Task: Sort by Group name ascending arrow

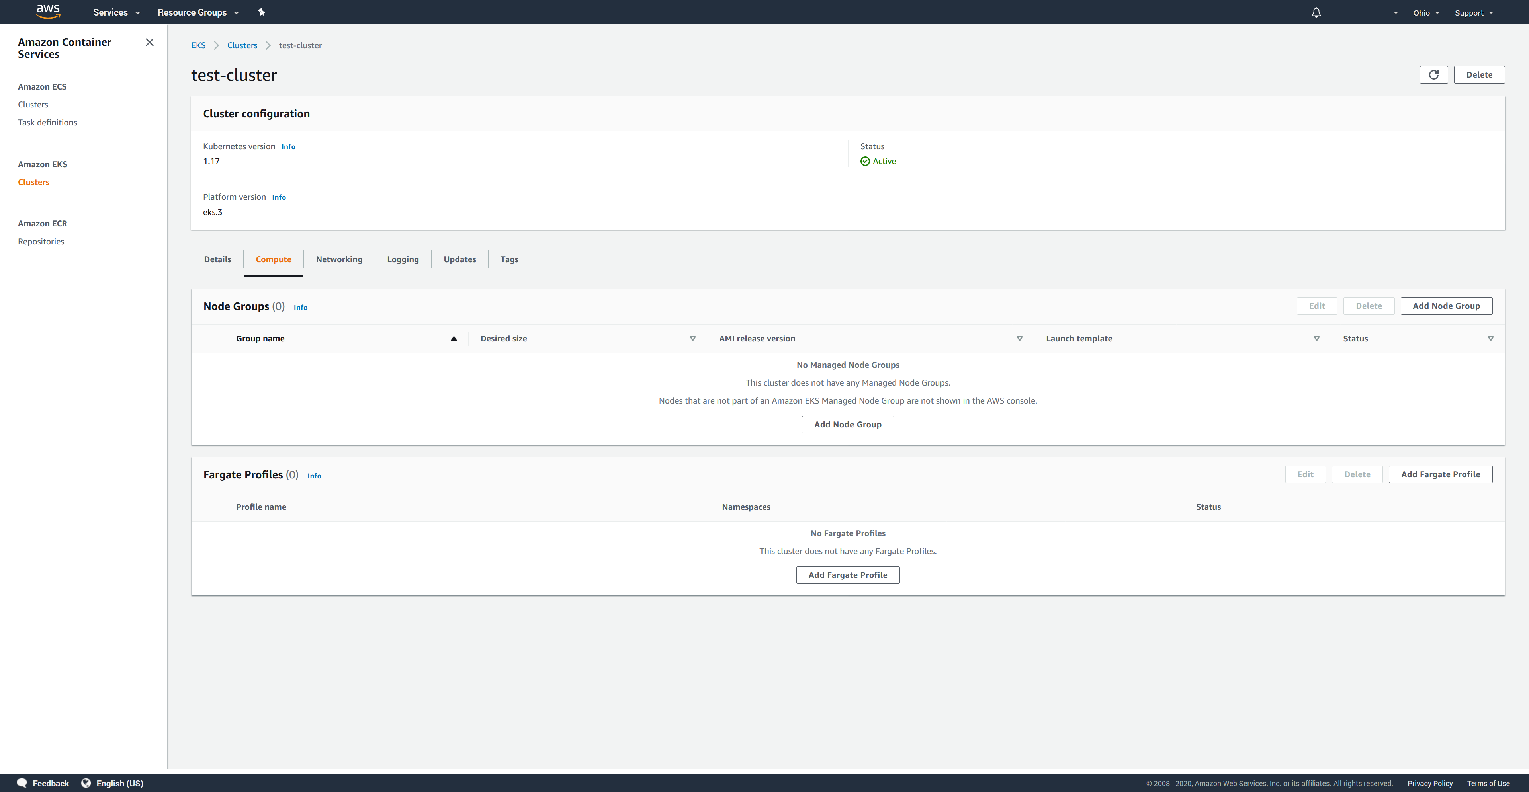Action: click(454, 339)
